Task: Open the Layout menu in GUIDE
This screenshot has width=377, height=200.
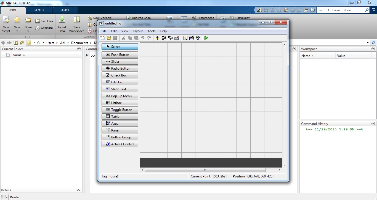Action: pyautogui.click(x=137, y=31)
